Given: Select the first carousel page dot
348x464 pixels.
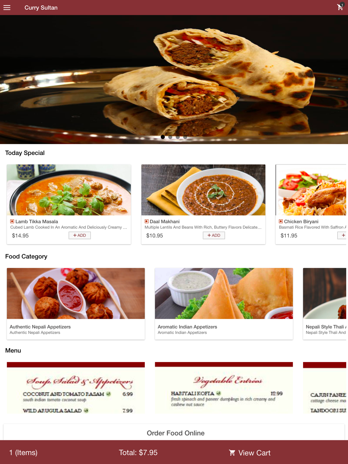Looking at the screenshot, I should tap(163, 137).
